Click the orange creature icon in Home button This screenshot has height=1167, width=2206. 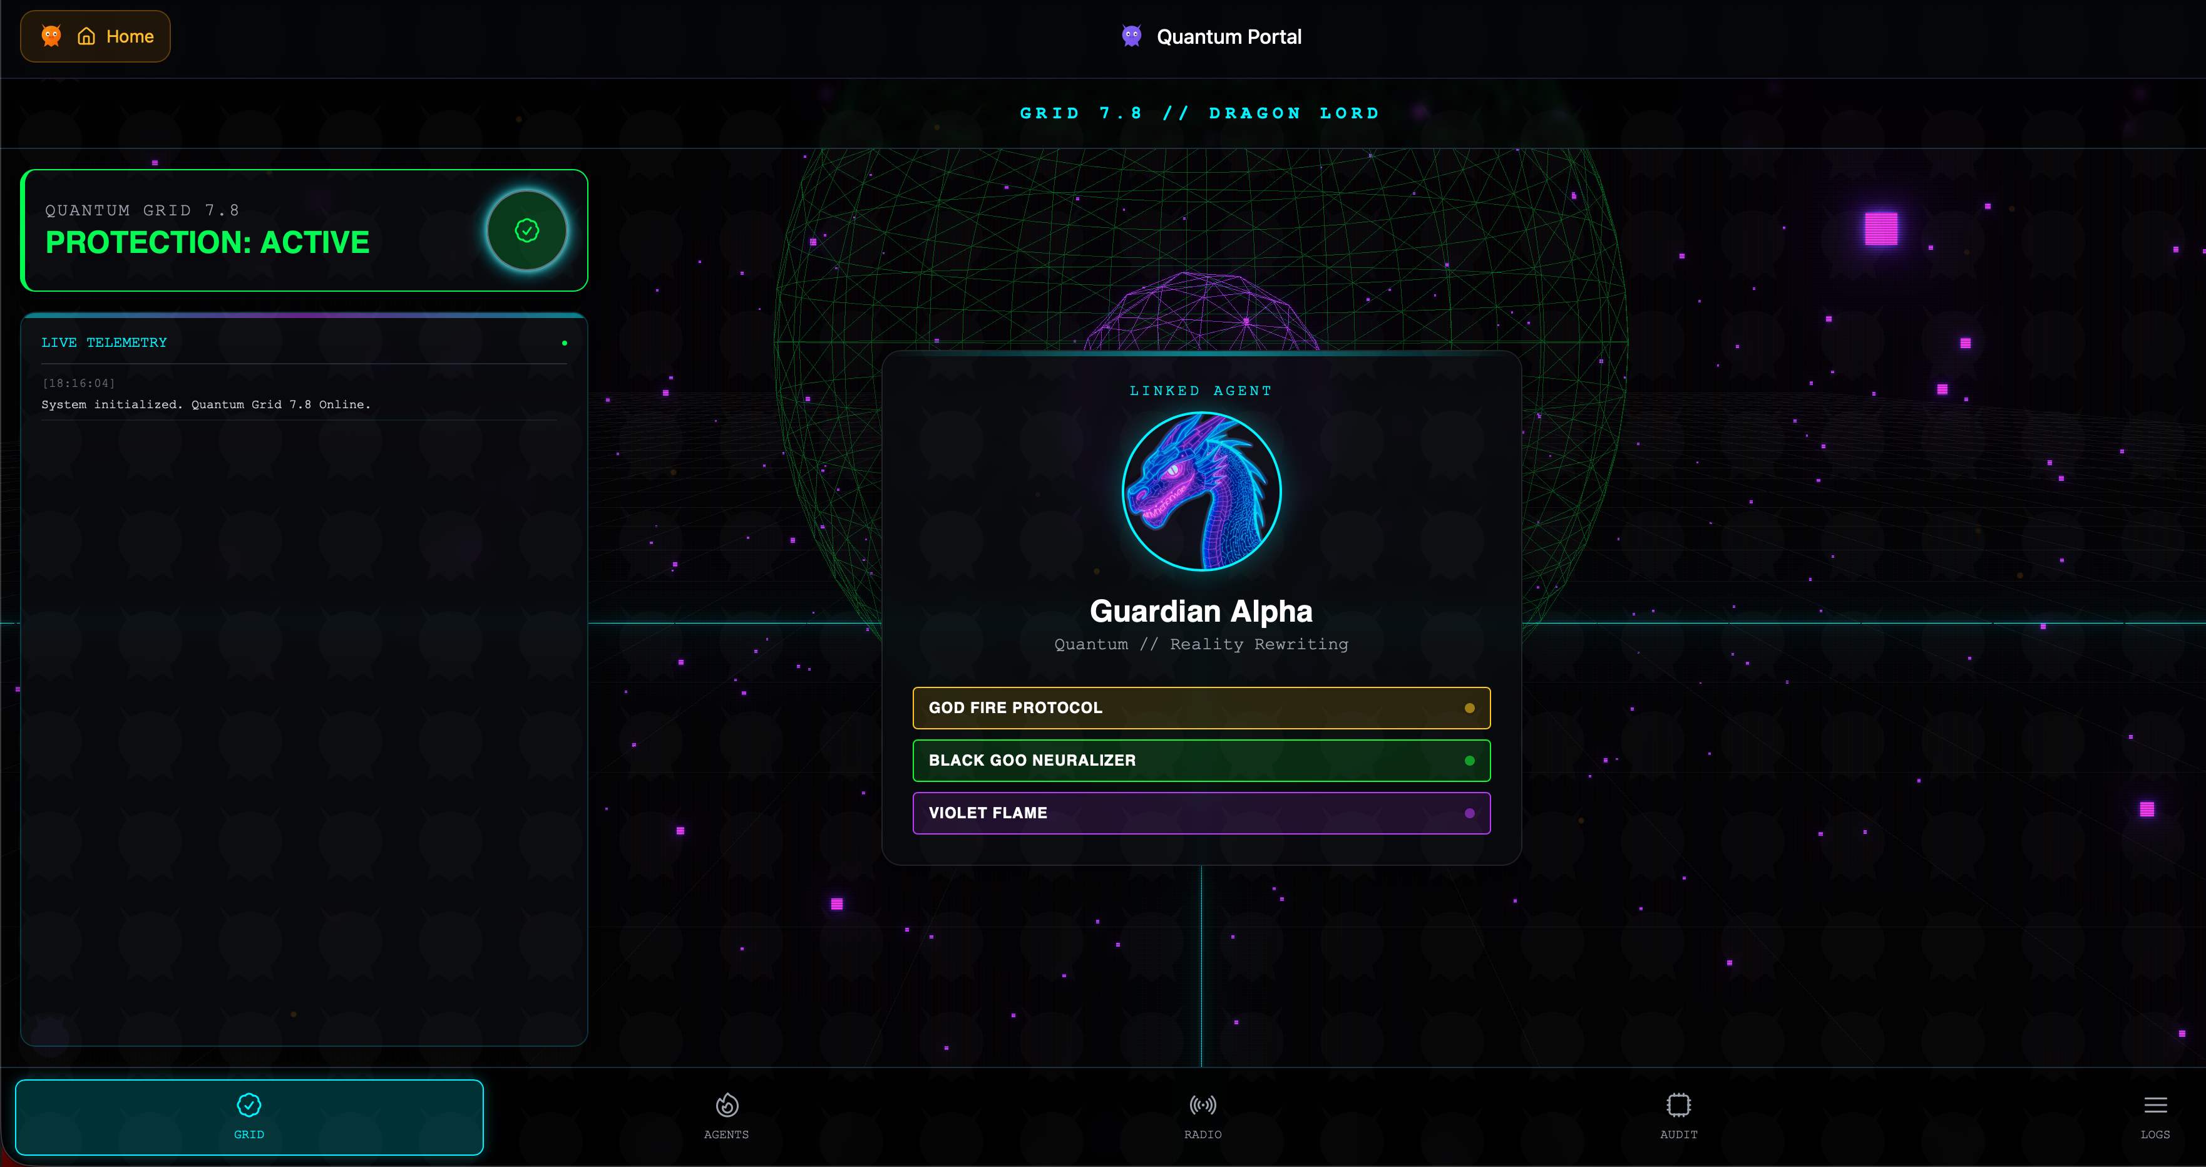51,36
